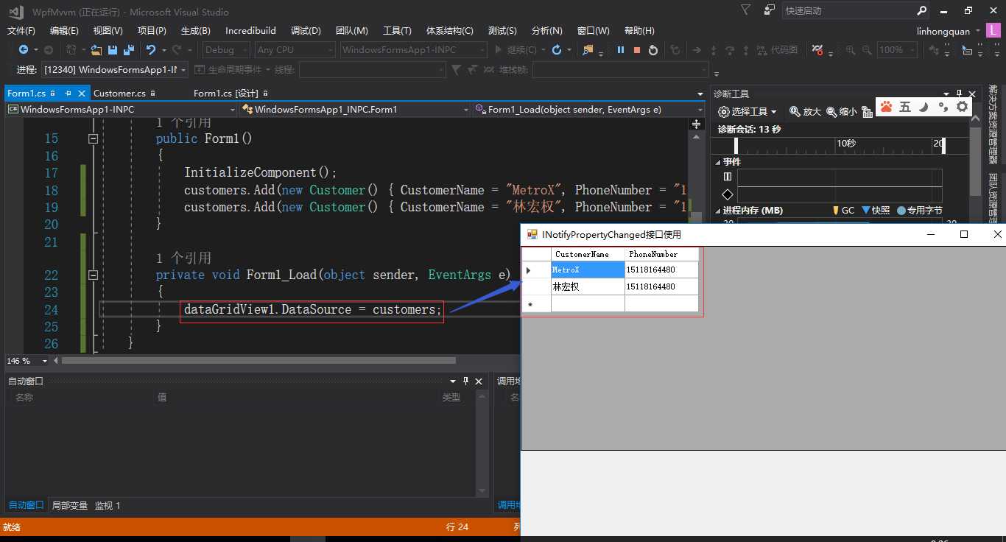
Task: Collapse the Form1 constructor code block
Action: [x=93, y=138]
